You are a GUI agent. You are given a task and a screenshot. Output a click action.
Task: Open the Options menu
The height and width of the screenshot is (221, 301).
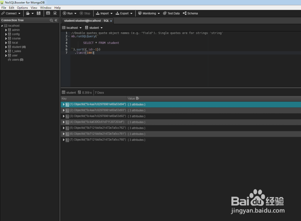(x=22, y=8)
